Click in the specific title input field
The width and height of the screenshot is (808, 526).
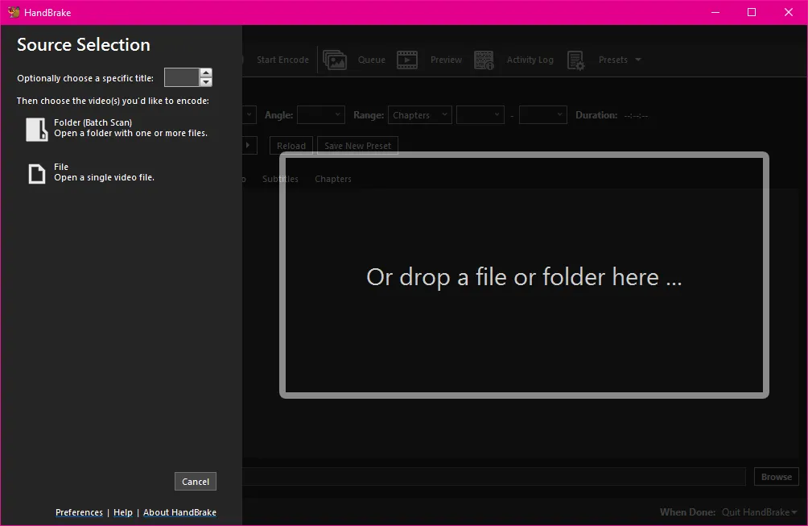pos(181,77)
